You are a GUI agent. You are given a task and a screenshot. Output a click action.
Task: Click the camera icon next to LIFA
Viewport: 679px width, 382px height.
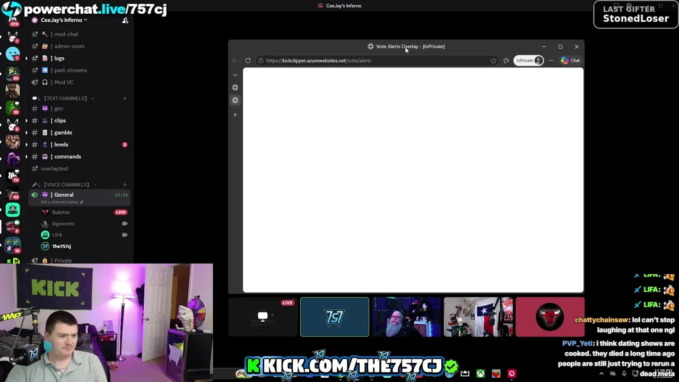(125, 235)
